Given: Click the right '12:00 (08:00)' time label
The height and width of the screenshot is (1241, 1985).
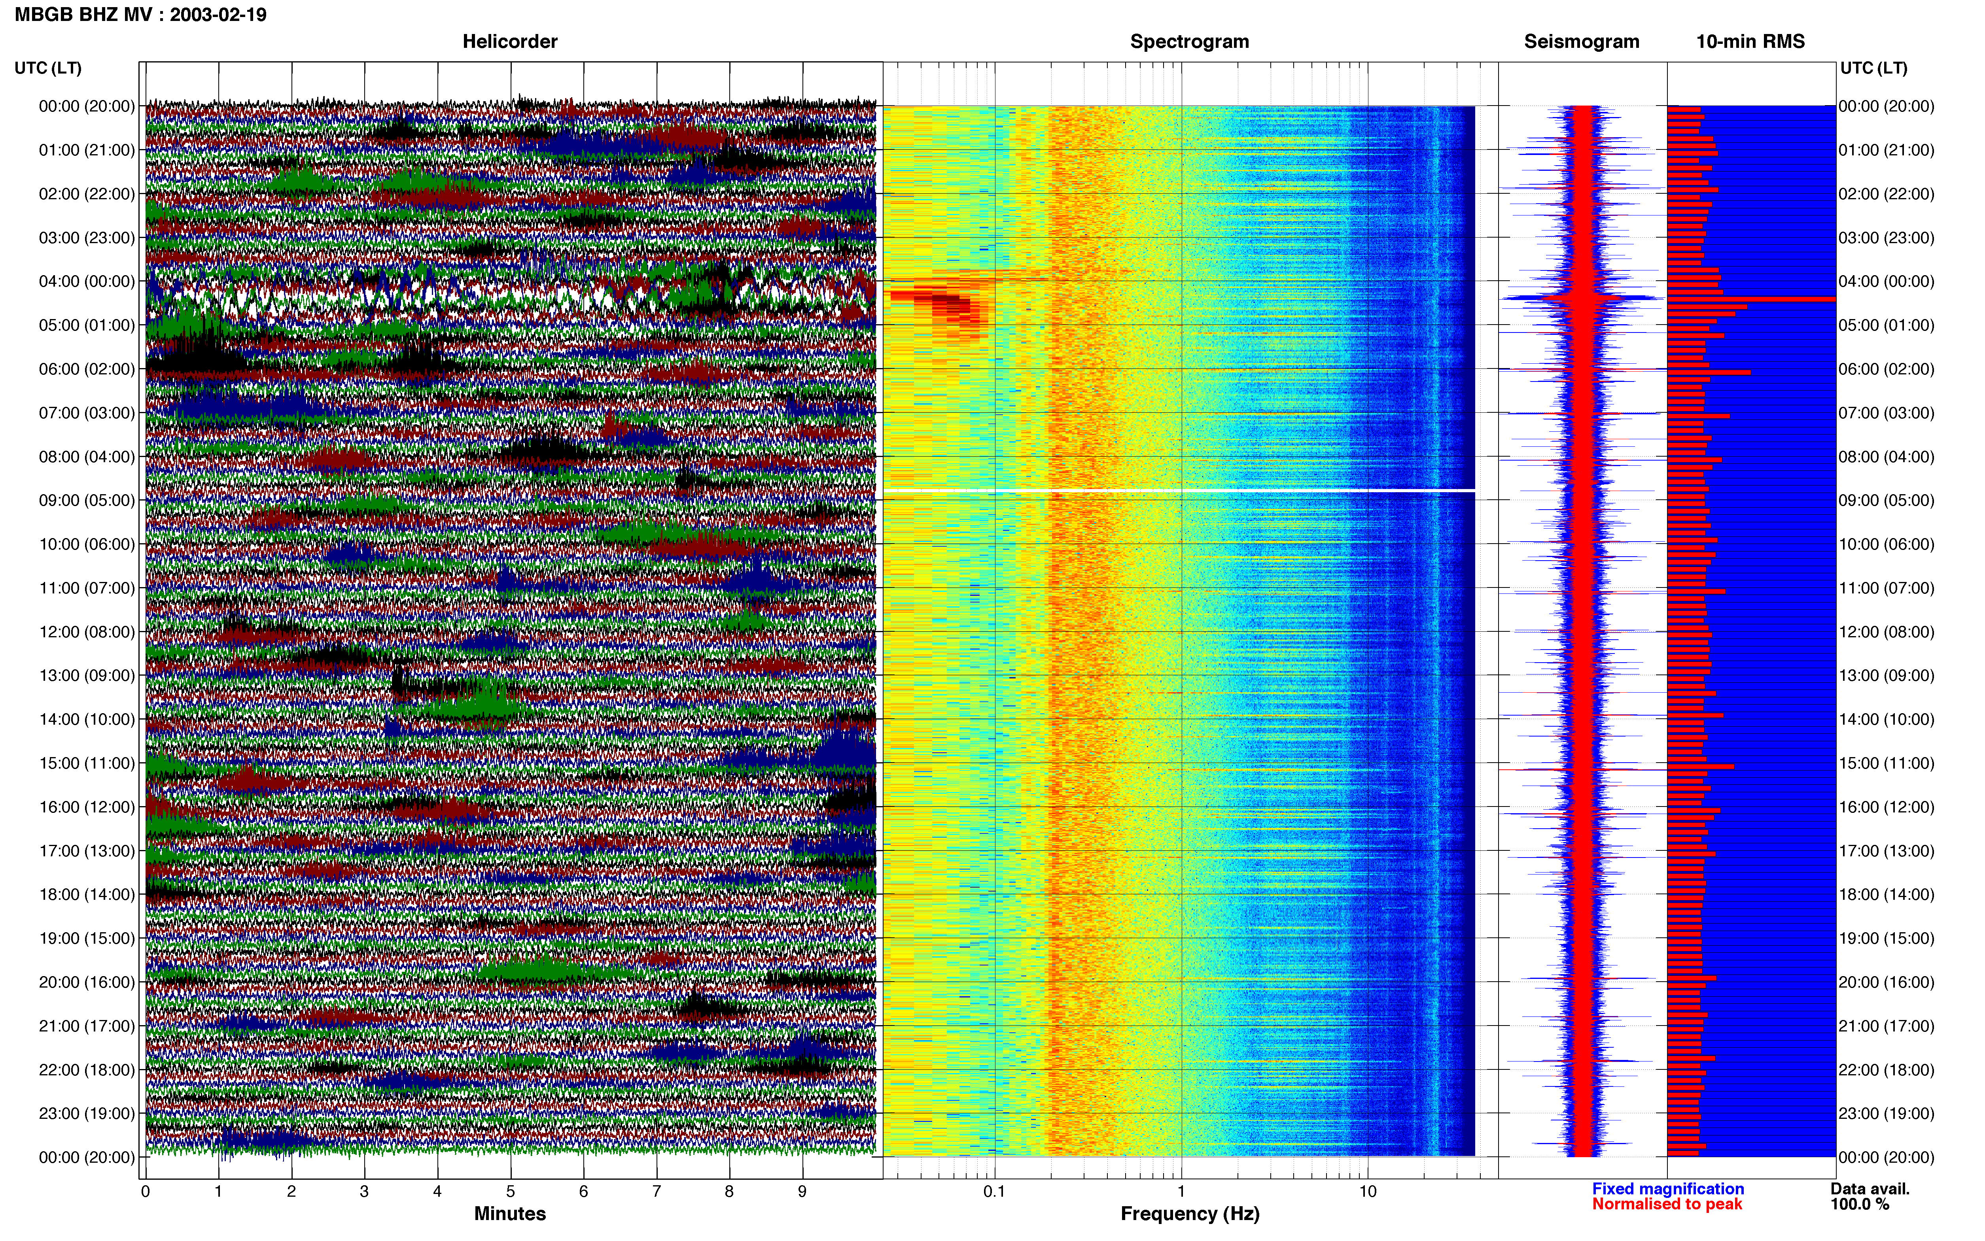Looking at the screenshot, I should pyautogui.click(x=1887, y=632).
